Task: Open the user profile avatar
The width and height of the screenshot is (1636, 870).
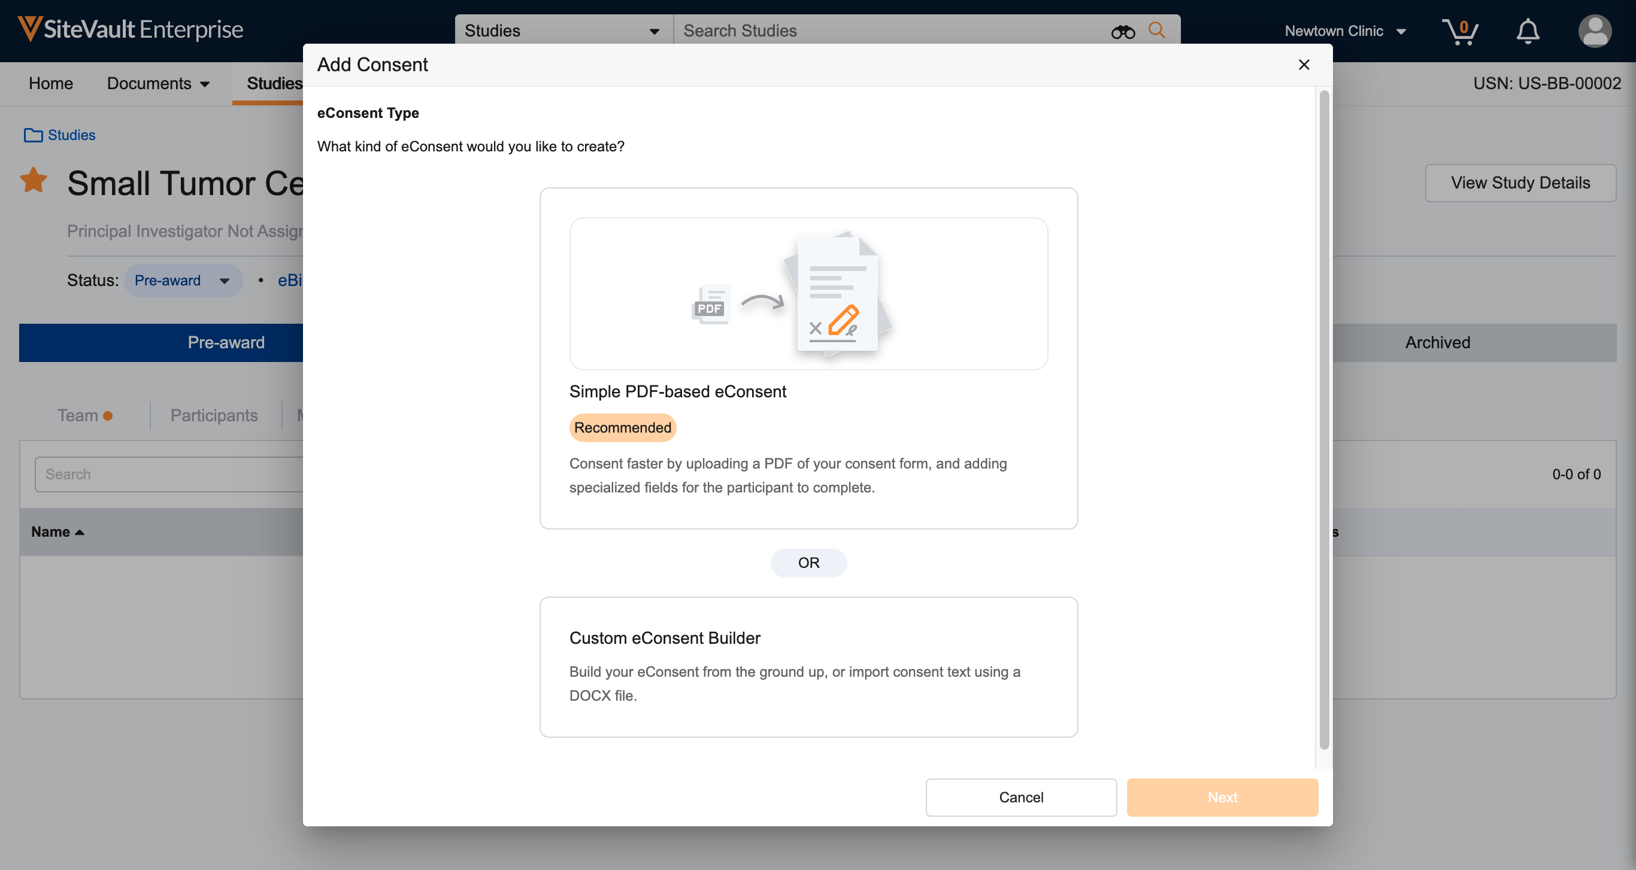Action: pyautogui.click(x=1594, y=31)
